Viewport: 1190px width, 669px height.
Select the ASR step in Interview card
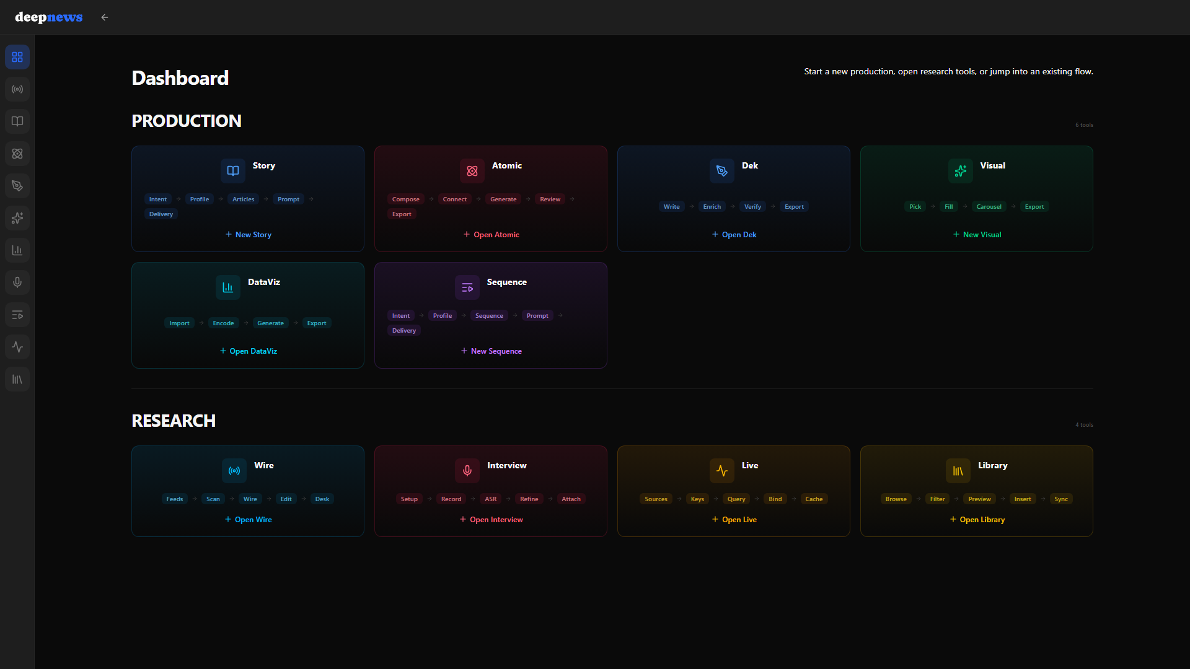(x=490, y=499)
